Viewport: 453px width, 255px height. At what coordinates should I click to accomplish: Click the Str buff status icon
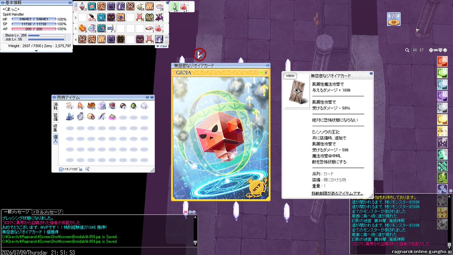tap(442, 62)
